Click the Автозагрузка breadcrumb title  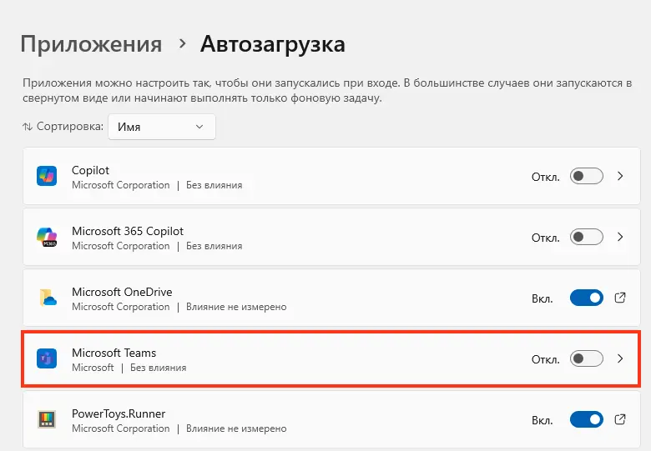point(272,44)
